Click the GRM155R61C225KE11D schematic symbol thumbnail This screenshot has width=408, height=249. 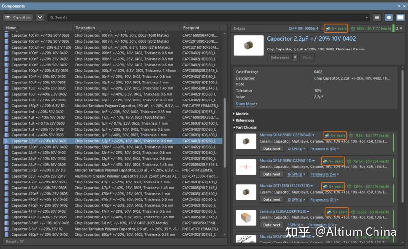246,167
